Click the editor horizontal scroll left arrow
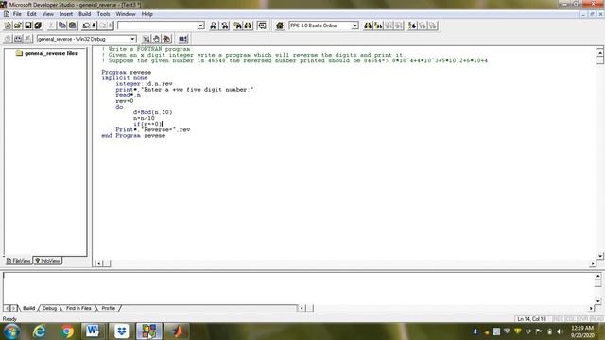The height and width of the screenshot is (340, 605). (98, 263)
